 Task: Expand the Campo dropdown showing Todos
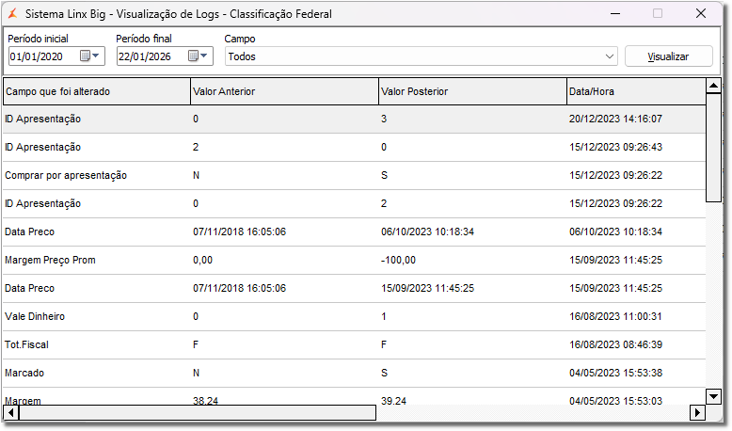coord(610,56)
